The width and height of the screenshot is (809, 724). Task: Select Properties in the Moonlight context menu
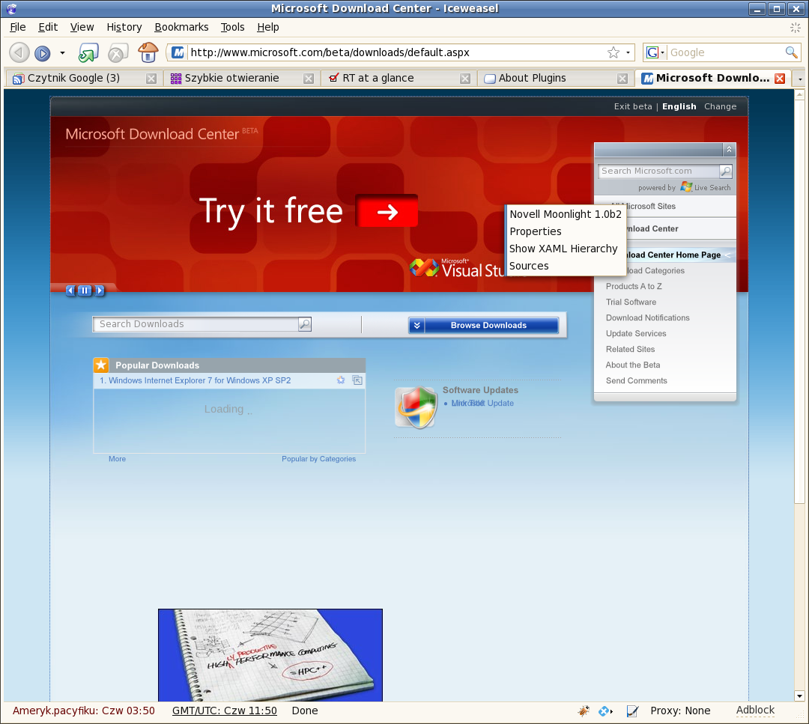tap(535, 231)
